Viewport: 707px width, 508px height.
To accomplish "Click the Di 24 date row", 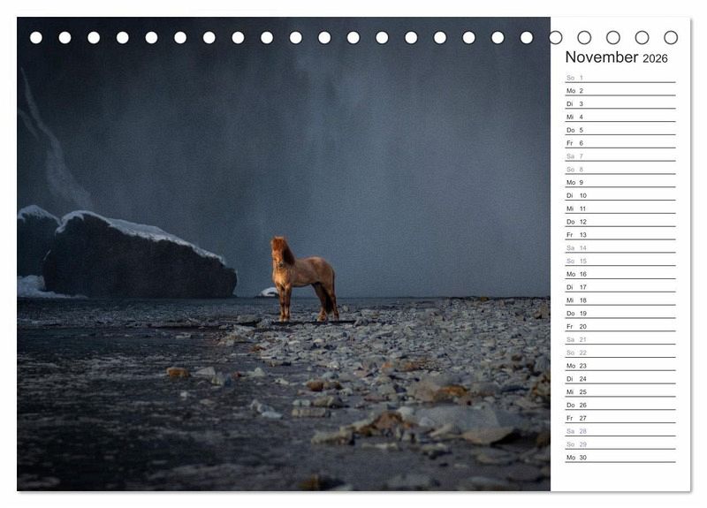I will click(619, 379).
